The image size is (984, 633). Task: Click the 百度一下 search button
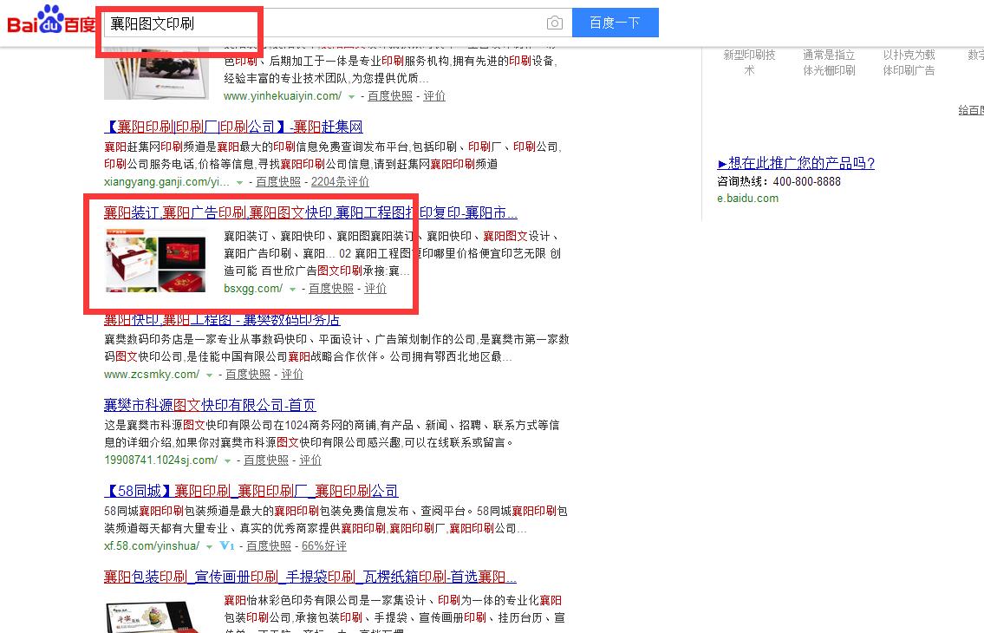(615, 23)
